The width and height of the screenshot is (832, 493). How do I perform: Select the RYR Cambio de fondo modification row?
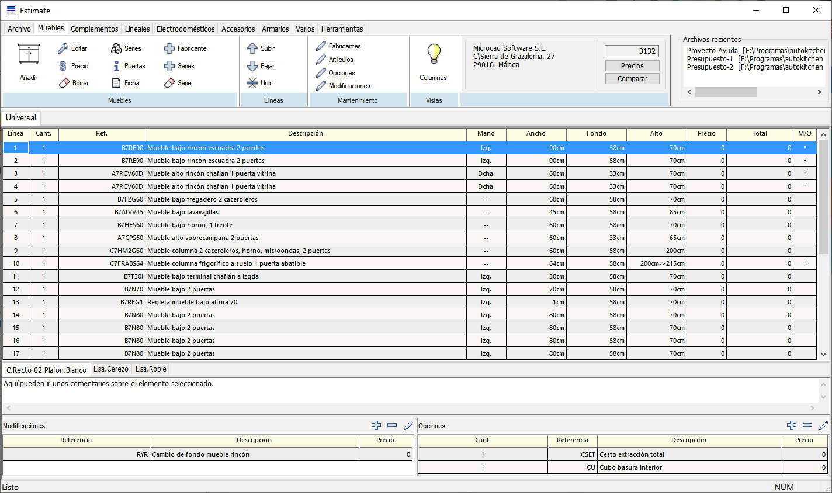(207, 454)
